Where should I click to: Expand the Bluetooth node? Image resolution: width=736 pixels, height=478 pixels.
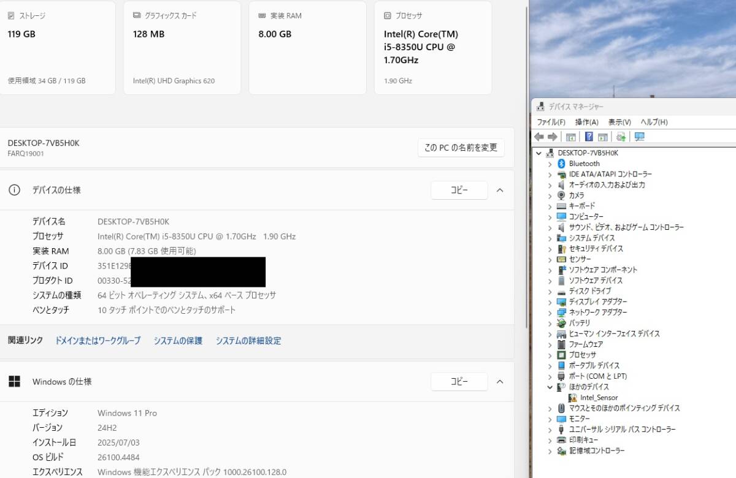pyautogui.click(x=550, y=164)
